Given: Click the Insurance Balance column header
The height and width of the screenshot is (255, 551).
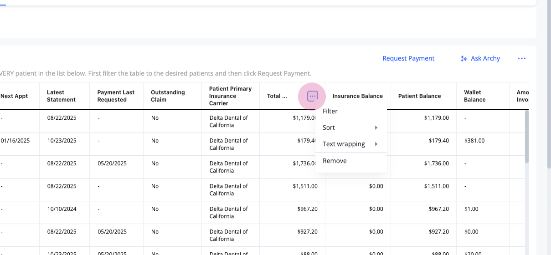Looking at the screenshot, I should (358, 96).
